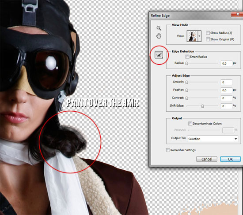Close the Refine Edge dialog
This screenshot has height=215, width=243.
tap(237, 14)
